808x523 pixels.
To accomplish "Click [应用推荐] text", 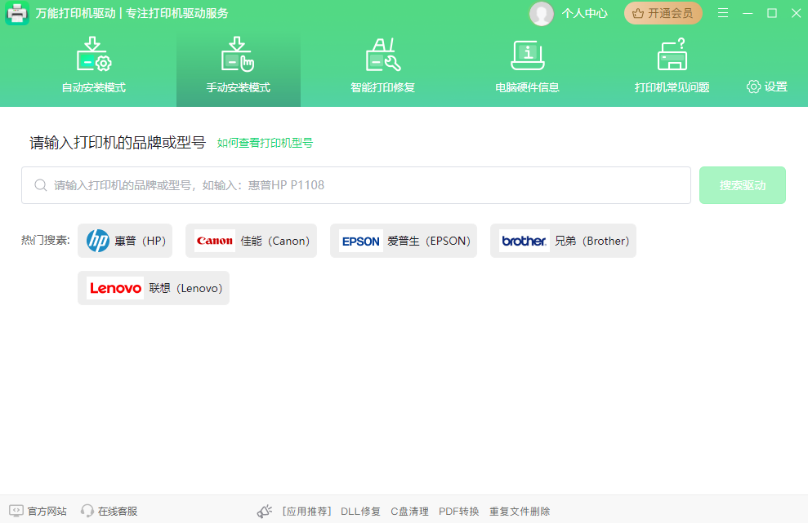I will pos(306,511).
